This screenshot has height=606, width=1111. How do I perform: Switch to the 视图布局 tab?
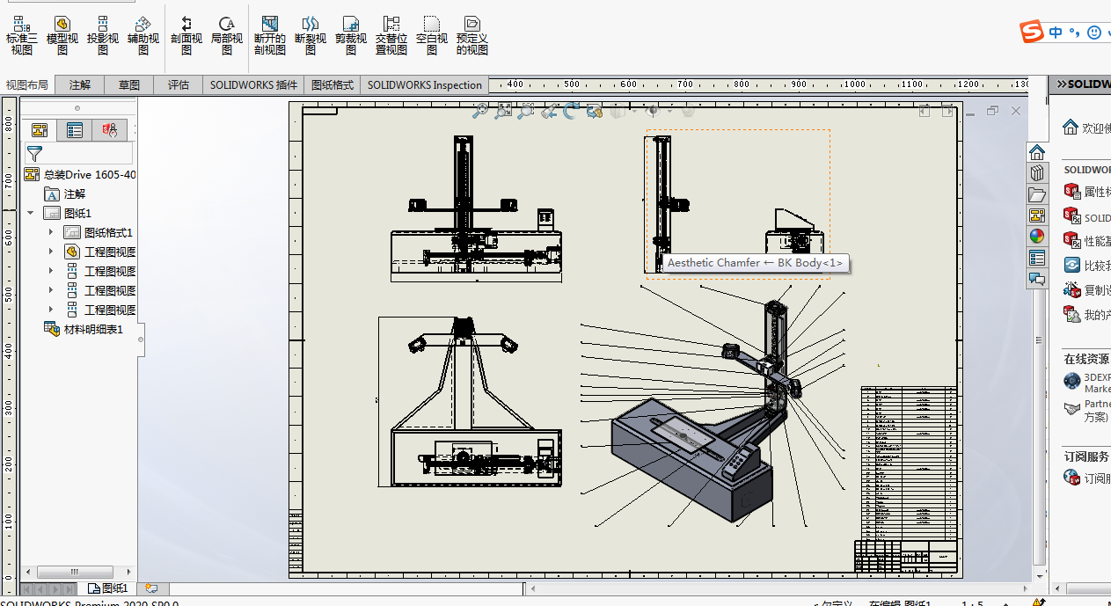27,85
